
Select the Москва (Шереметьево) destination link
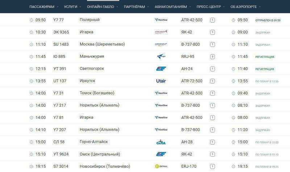(102, 44)
